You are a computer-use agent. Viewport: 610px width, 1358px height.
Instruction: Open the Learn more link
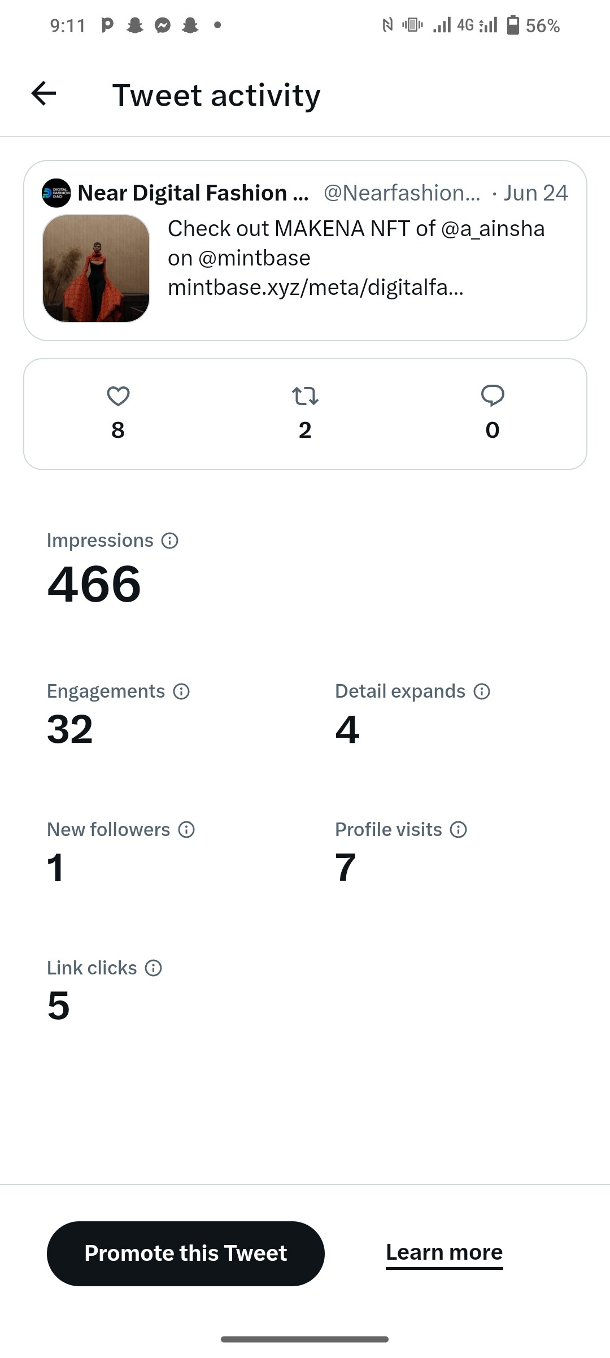click(x=445, y=1252)
